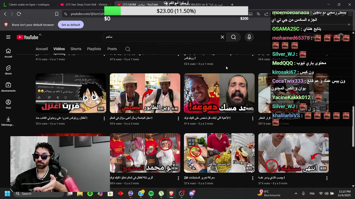Search within the channel using magnifier icon
The height and width of the screenshot is (199, 355).
(x=128, y=49)
